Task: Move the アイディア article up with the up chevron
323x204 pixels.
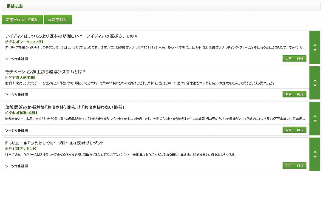Action: 315,45
